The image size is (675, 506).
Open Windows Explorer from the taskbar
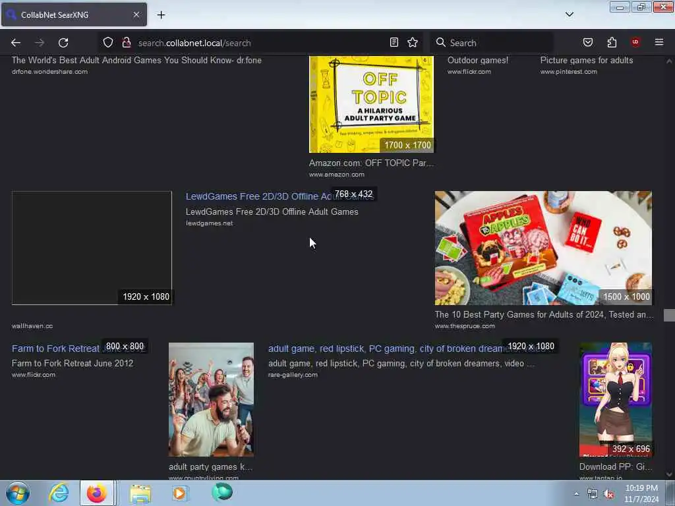(140, 493)
